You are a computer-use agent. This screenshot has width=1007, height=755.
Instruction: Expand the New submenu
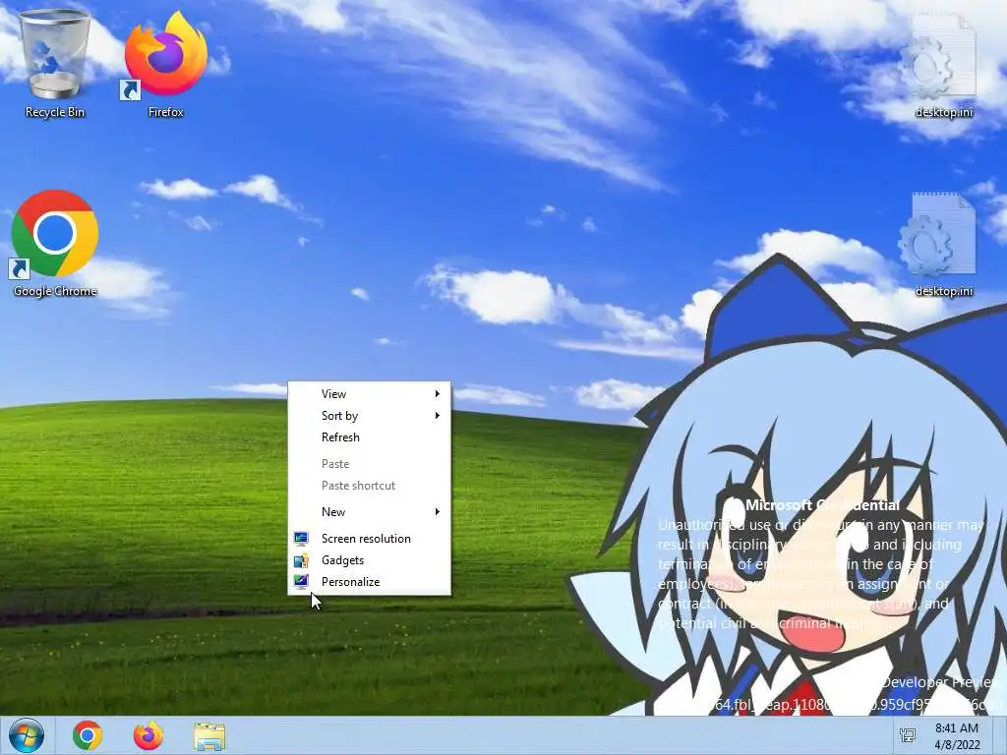point(370,511)
